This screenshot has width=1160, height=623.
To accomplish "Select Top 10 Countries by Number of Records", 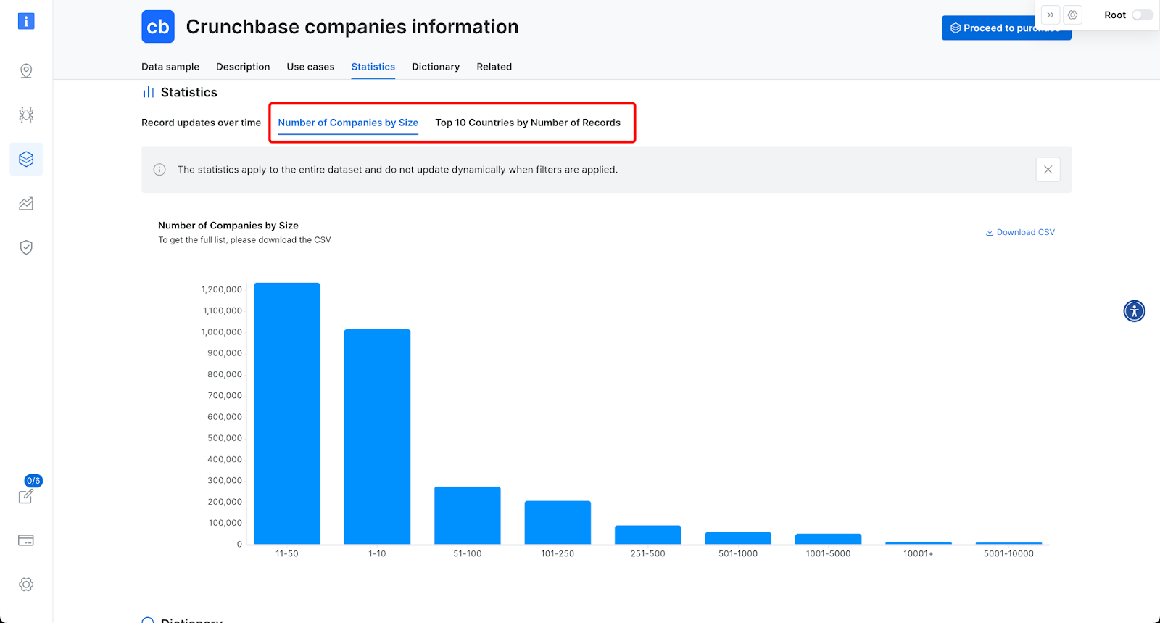I will coord(528,123).
